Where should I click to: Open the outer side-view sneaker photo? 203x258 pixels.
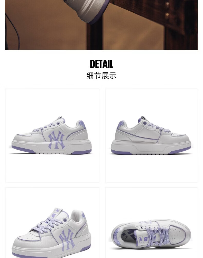52,135
